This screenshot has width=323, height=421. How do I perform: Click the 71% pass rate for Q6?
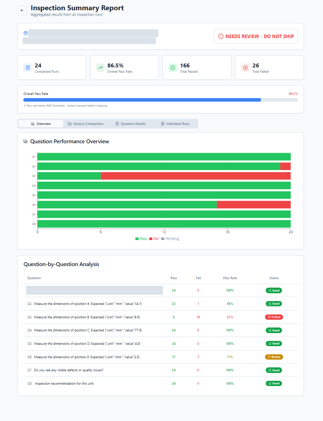coord(230,357)
